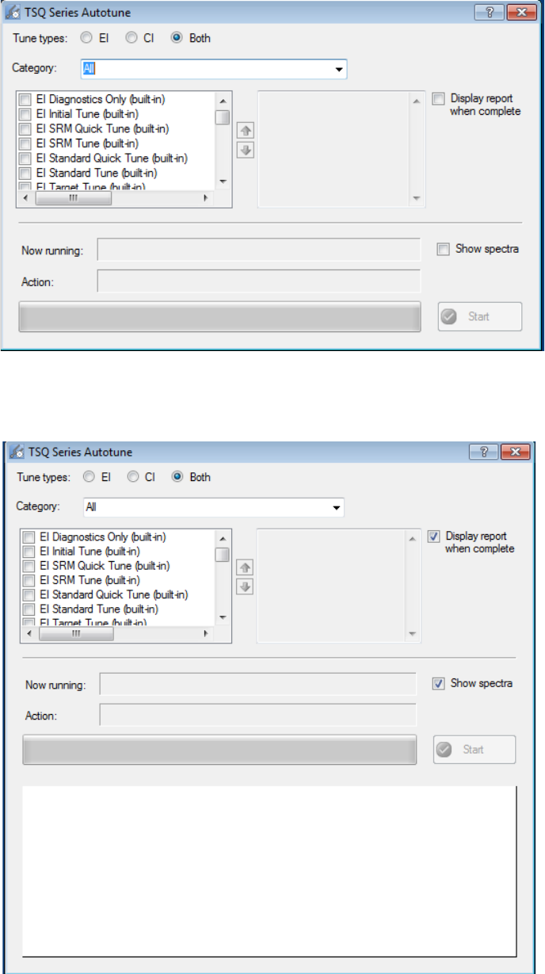
Task: Click the title bar app icon of the collapsed Autotune window
Action: coord(13,13)
